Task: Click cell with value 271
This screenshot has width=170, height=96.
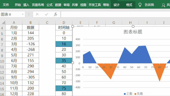Action: [31, 55]
